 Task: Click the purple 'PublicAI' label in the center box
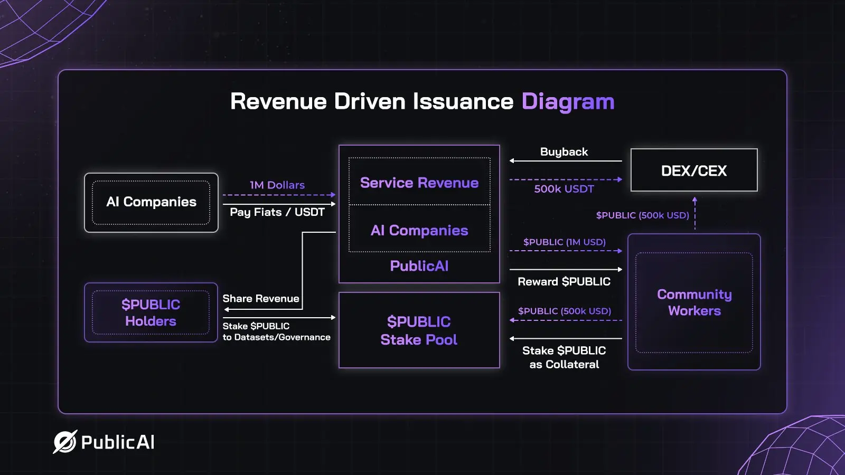(x=419, y=266)
